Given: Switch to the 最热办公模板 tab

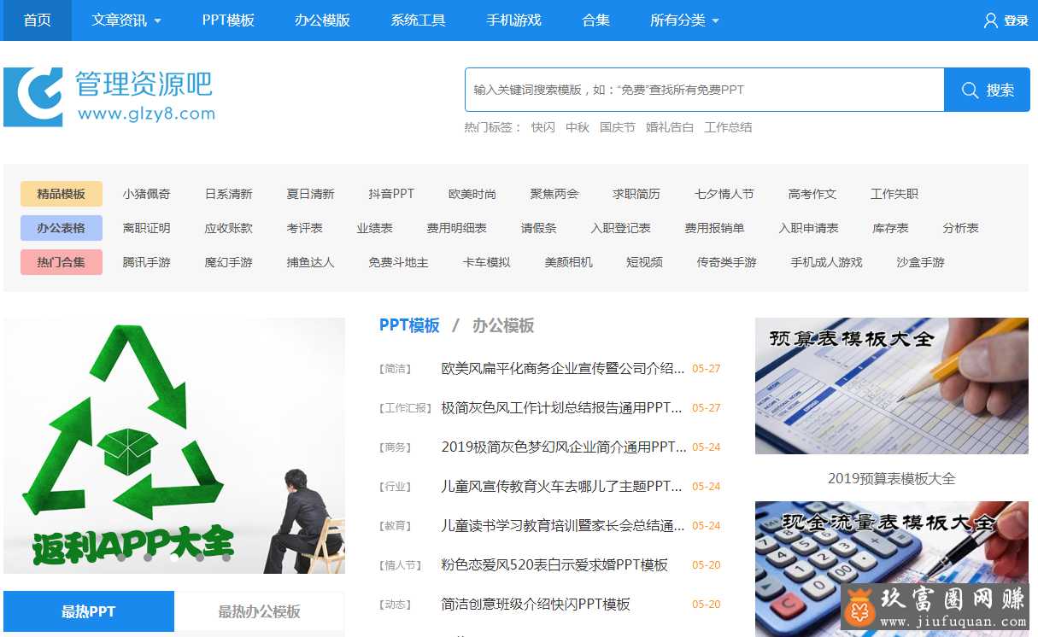Looking at the screenshot, I should [260, 611].
